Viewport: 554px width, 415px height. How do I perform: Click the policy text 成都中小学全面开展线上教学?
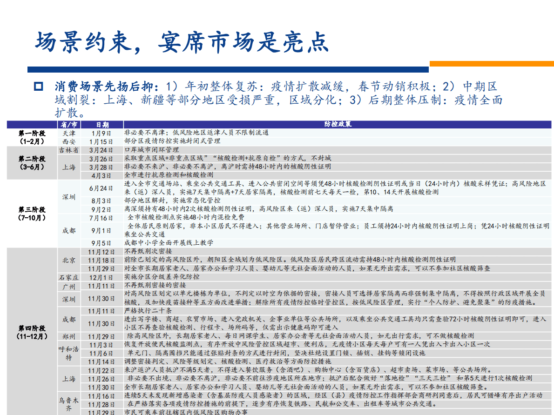point(169,243)
